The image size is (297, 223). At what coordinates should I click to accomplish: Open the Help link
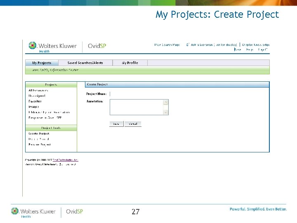250,50
